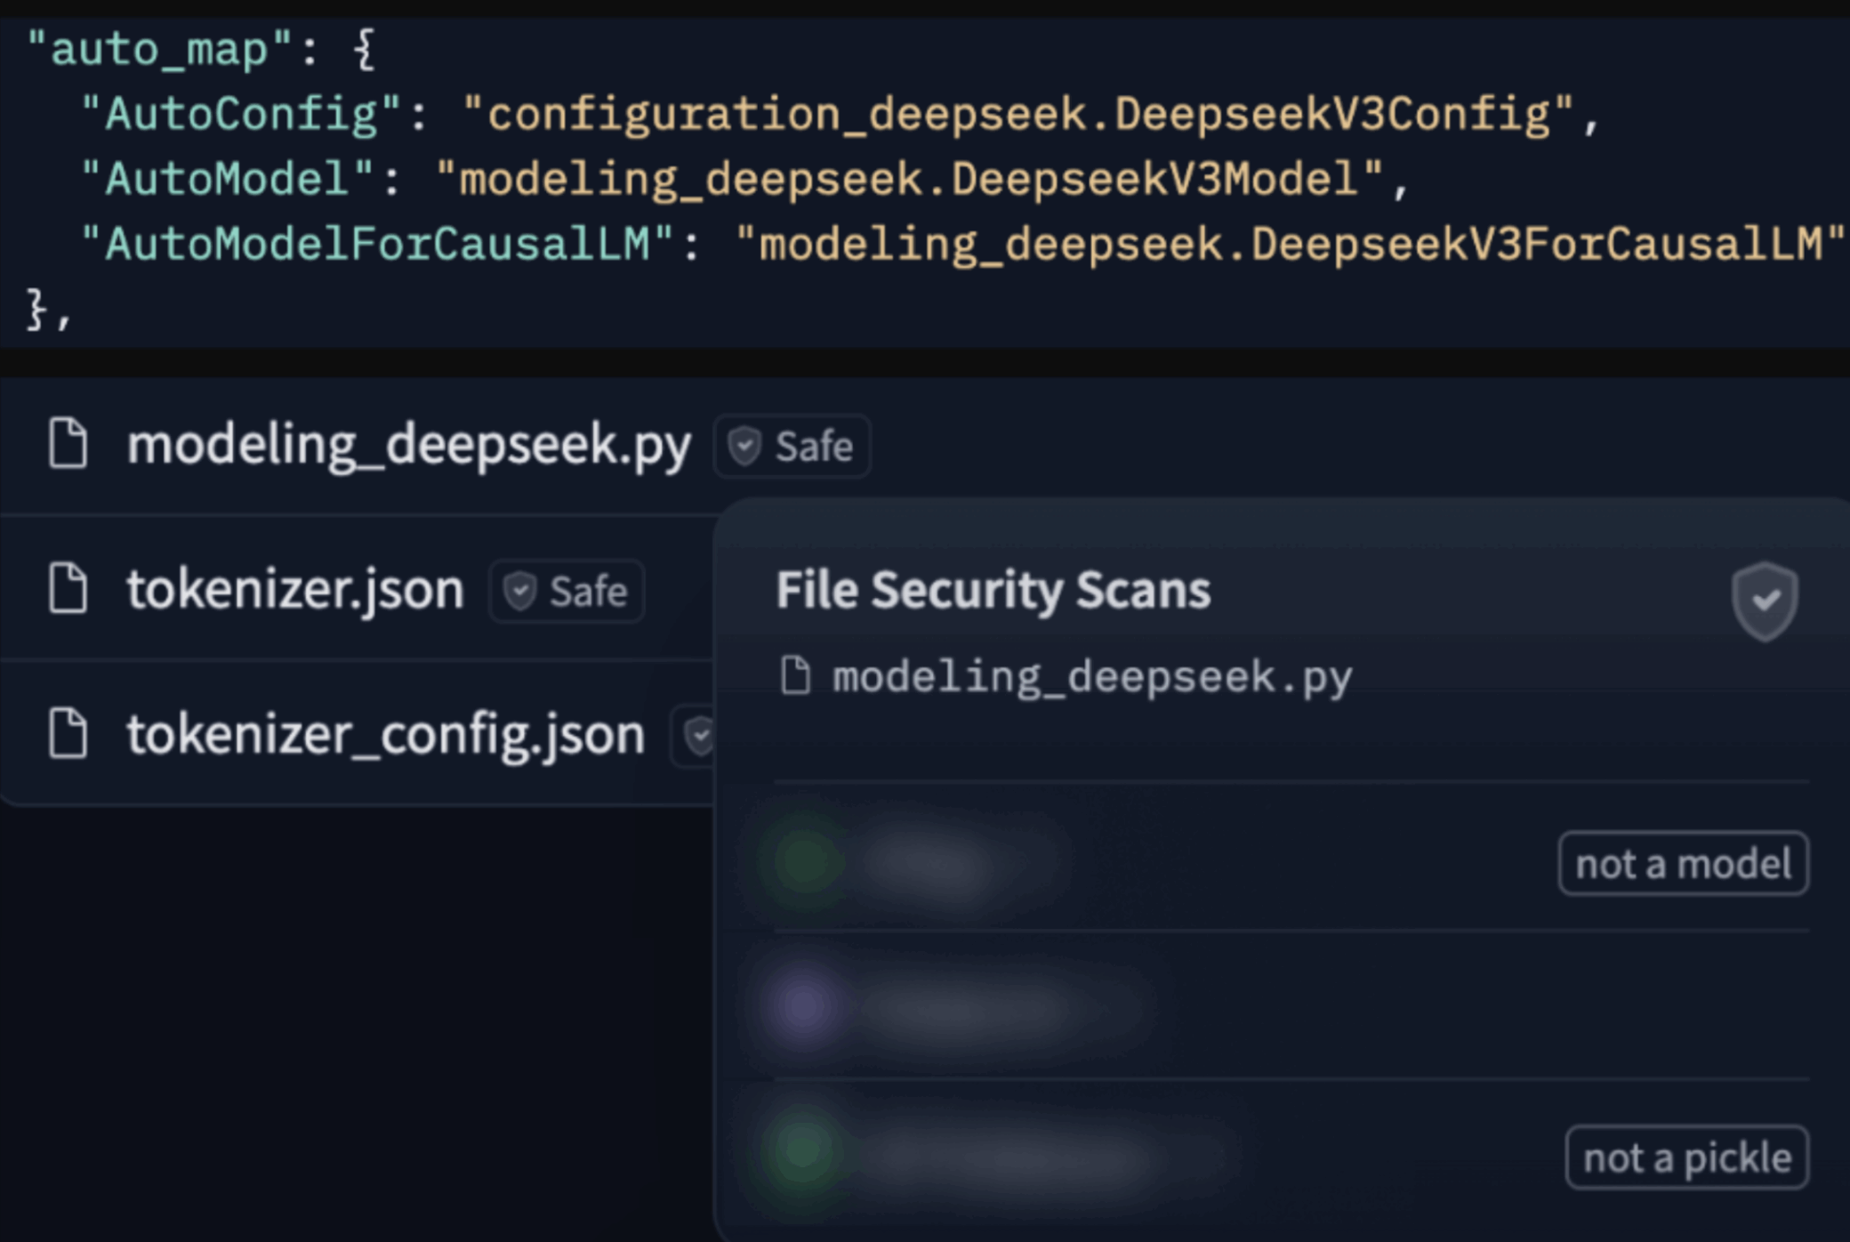1850x1242 pixels.
Task: Select the last green scanner status dot
Action: tap(803, 1150)
